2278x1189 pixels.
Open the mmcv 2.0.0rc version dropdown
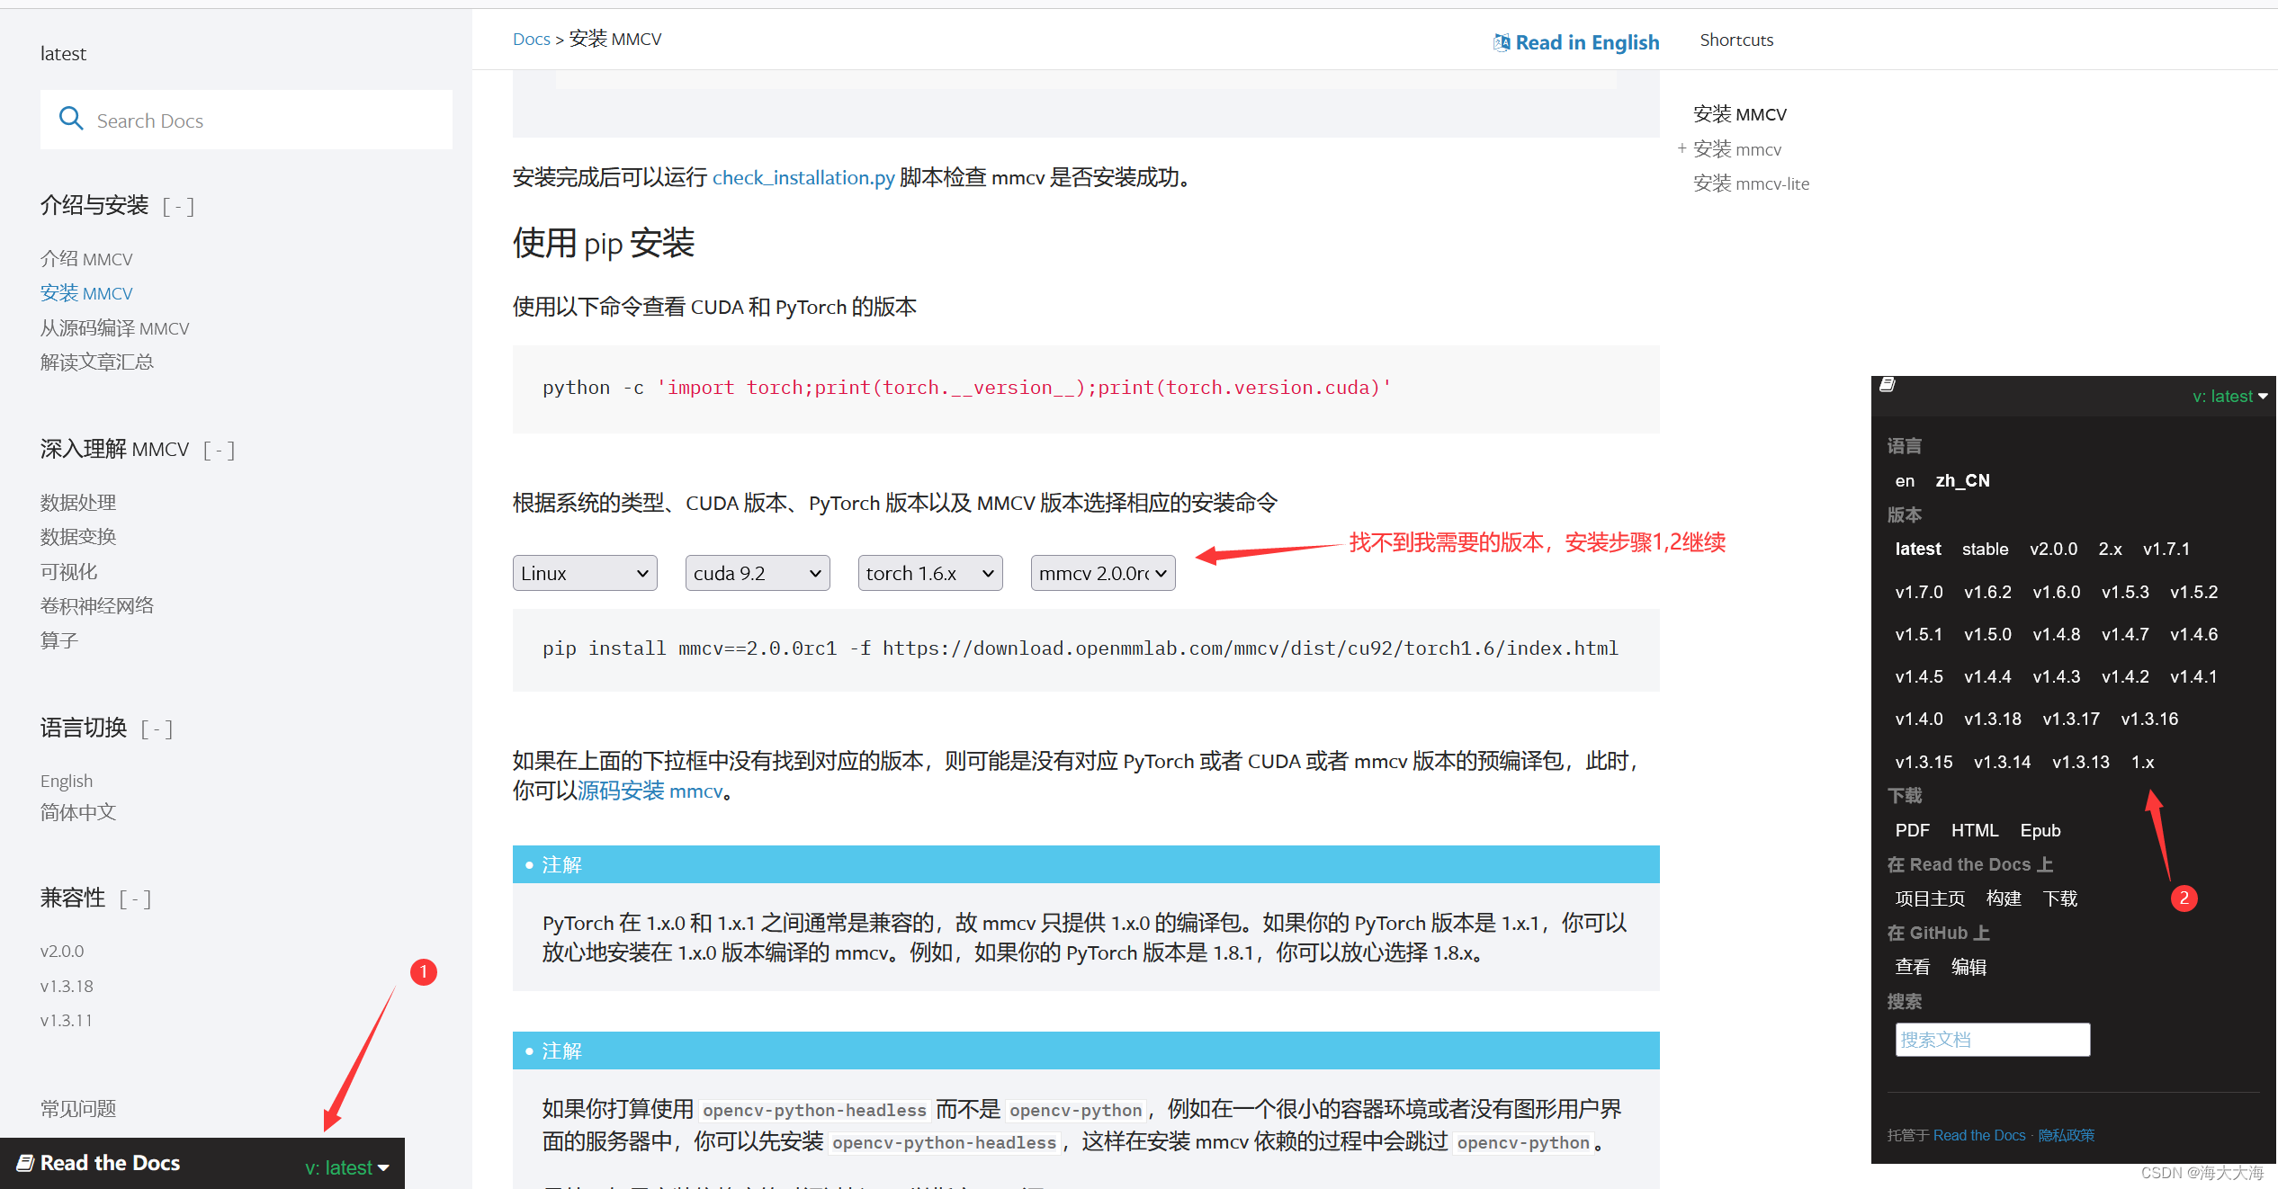coord(1102,573)
